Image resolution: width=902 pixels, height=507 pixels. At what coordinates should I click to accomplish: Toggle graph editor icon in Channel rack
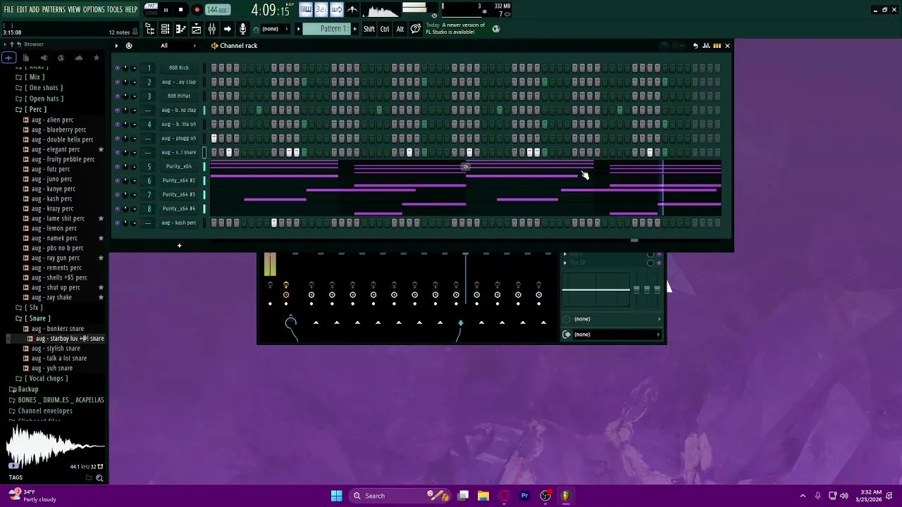point(706,46)
